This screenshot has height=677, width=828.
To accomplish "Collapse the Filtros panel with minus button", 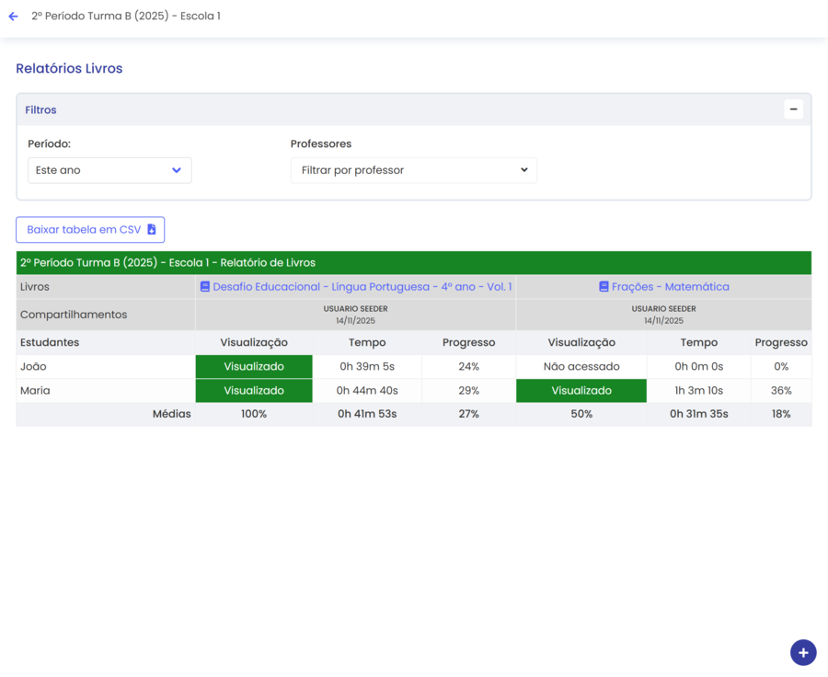I will click(x=793, y=109).
